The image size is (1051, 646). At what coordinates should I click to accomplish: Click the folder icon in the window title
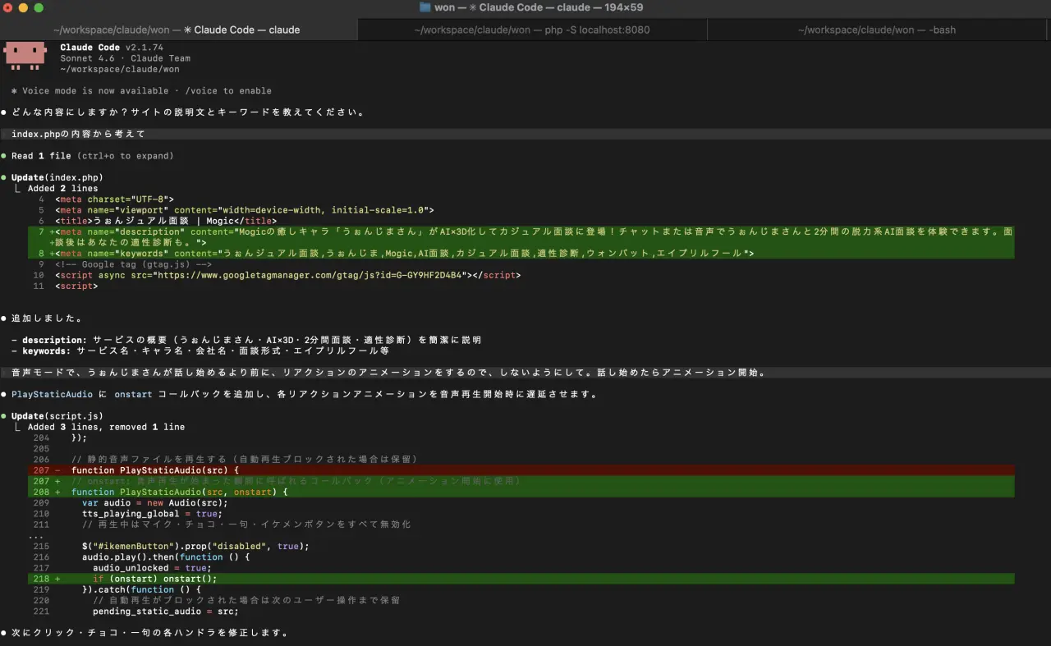coord(425,7)
